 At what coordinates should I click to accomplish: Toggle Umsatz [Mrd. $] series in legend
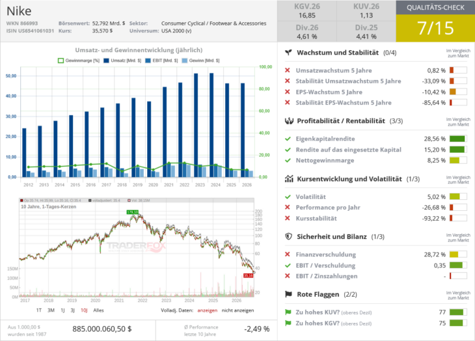pos(122,61)
